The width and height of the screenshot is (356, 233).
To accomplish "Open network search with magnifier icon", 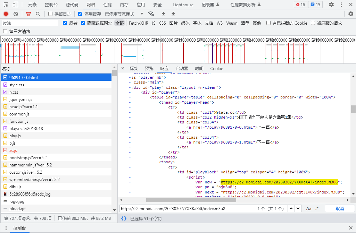I will (38, 14).
